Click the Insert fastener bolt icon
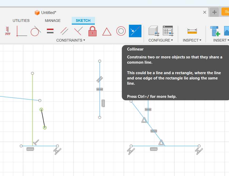Viewport: 229px width, 176px height. click(x=215, y=31)
